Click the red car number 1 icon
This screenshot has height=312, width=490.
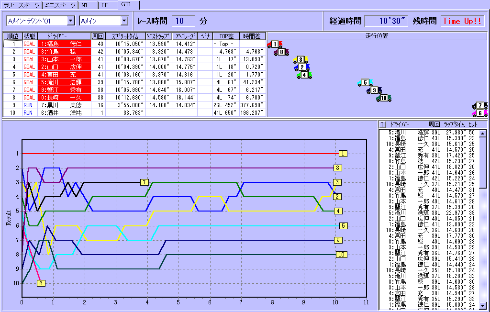275,45
